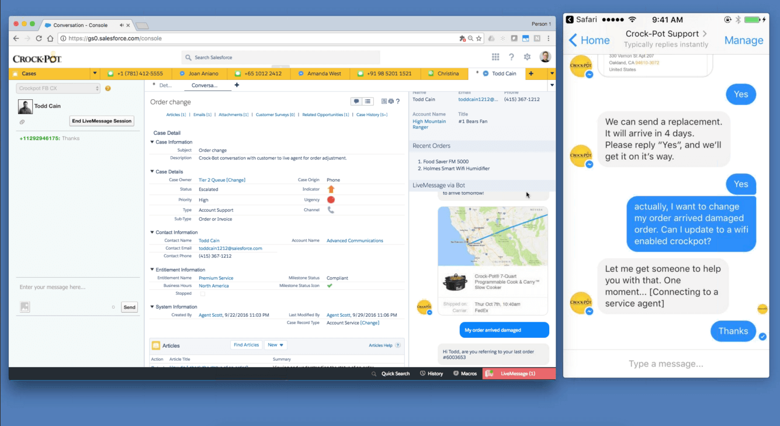Click the Articles section book icon
The height and width of the screenshot is (426, 780).
point(156,345)
